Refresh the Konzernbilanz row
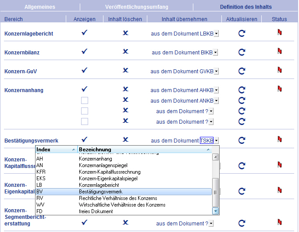The height and width of the screenshot is (232, 299). (242, 52)
